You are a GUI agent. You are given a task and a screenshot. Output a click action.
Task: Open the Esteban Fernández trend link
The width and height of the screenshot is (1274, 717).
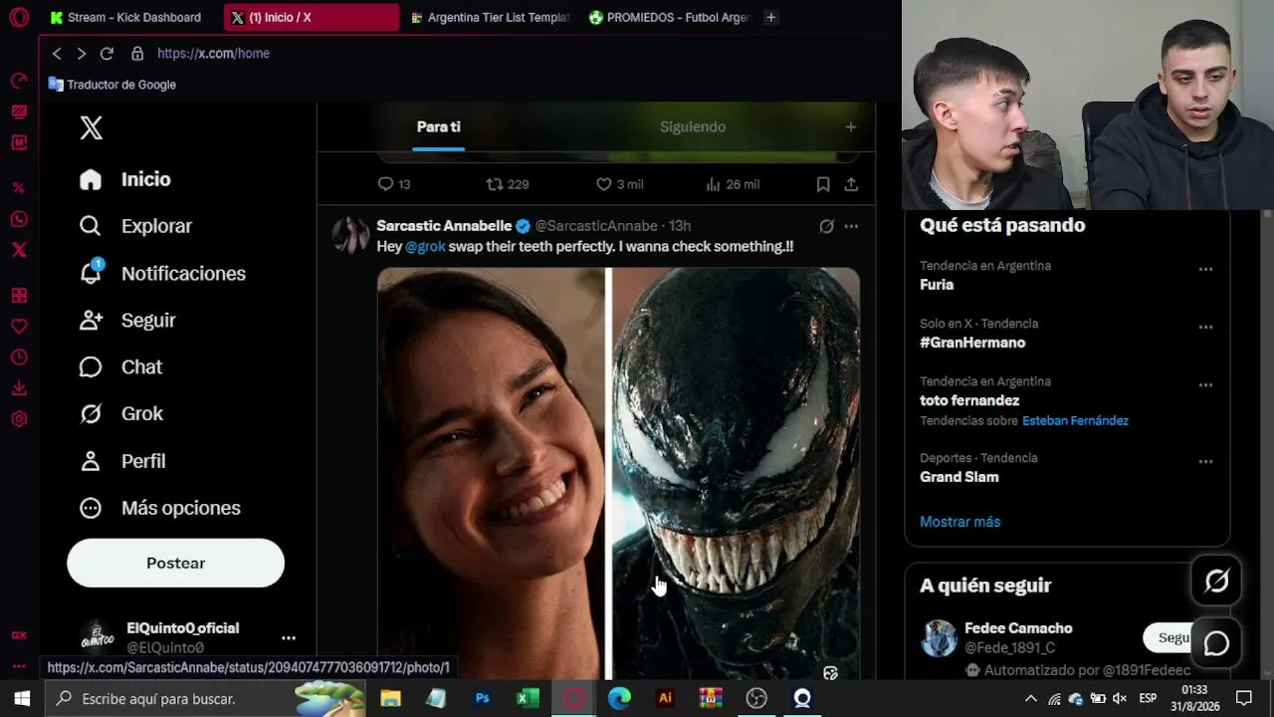[x=1075, y=421]
